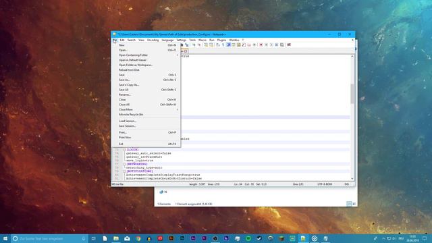Click the editor scrollbar up arrow
The width and height of the screenshot is (432, 243).
click(x=352, y=57)
